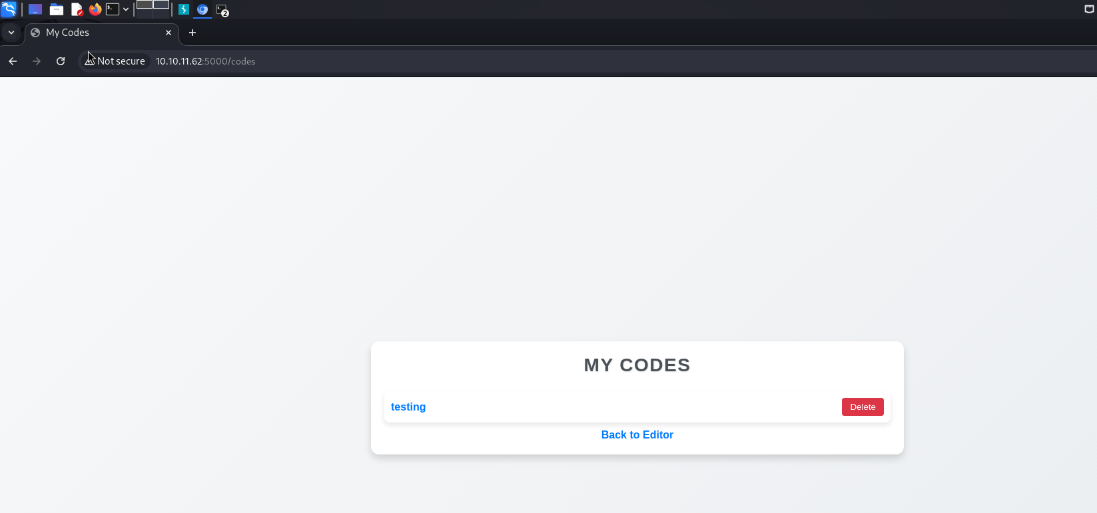
Task: Follow the Back to Editor link
Action: click(637, 435)
